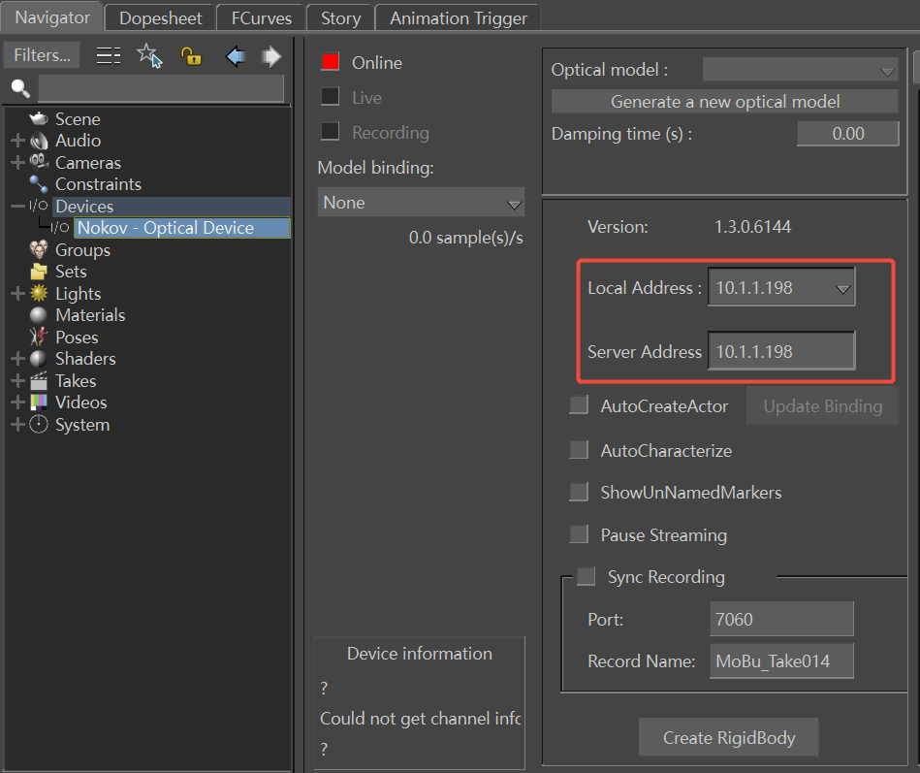Check the AutoCreateActor option
This screenshot has width=920, height=773.
coord(579,405)
